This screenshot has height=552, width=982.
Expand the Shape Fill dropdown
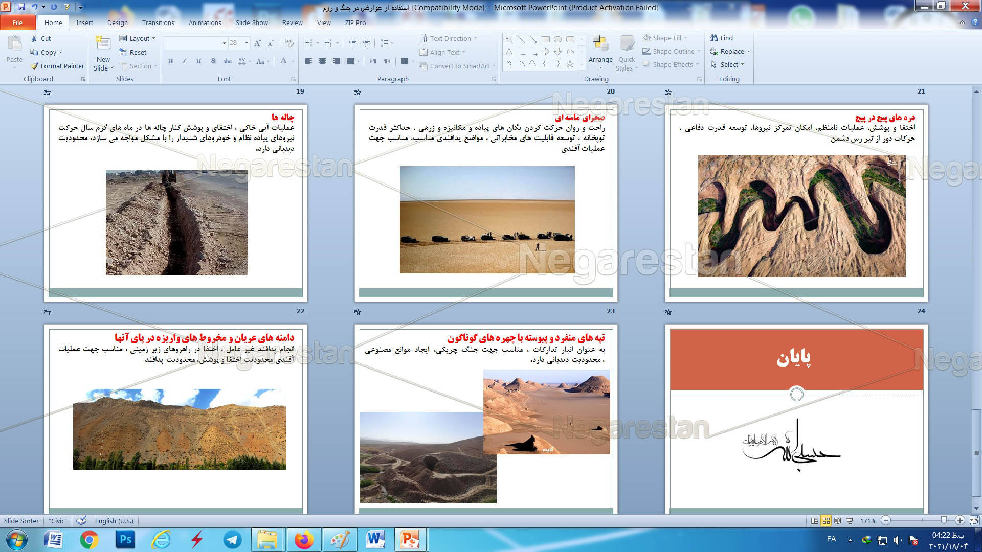tap(685, 38)
